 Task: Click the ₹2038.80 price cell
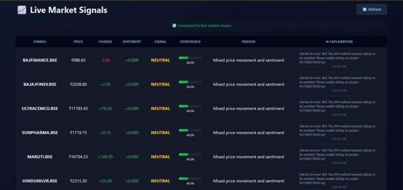click(x=78, y=84)
